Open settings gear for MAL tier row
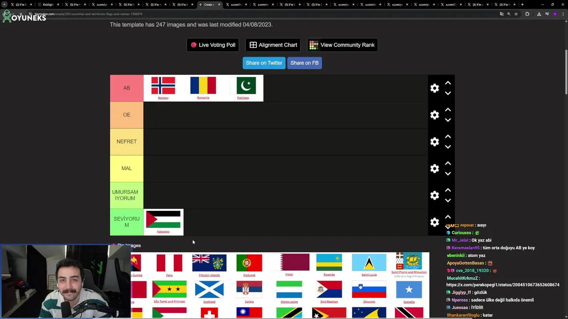568x319 pixels. coord(434,169)
